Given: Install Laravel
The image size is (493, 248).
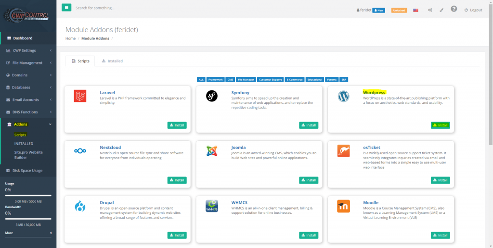Looking at the screenshot, I should (x=177, y=125).
